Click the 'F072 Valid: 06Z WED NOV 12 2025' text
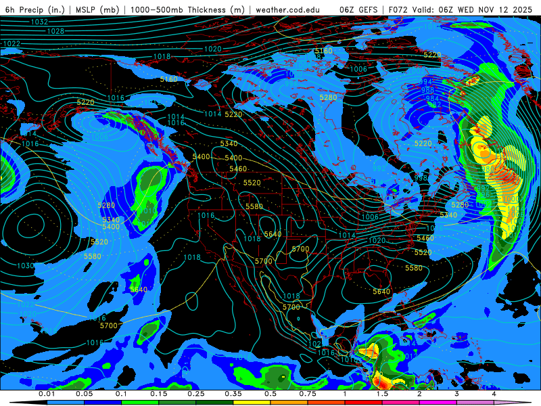Screen dimensions: 541x406 point(461,9)
